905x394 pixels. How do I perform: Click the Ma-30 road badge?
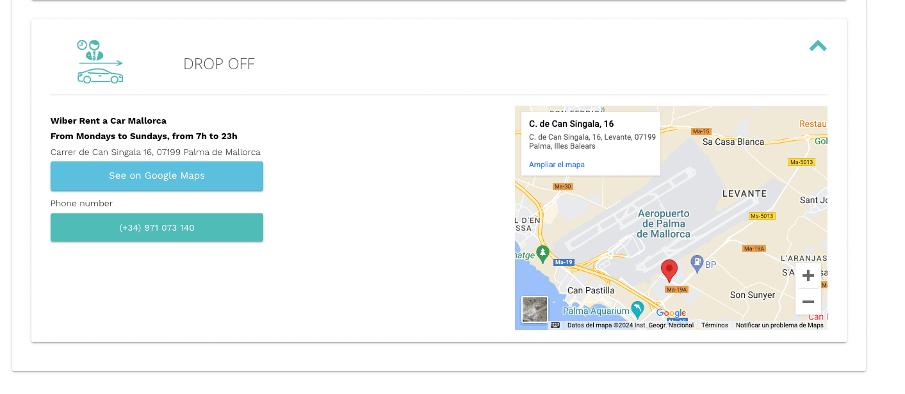click(563, 186)
